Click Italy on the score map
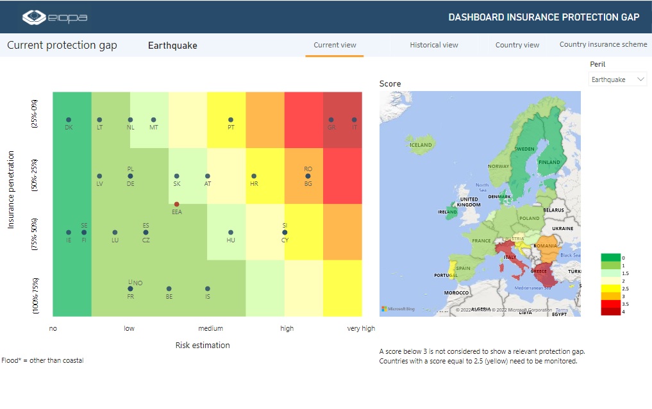652x409 pixels. coord(510,257)
